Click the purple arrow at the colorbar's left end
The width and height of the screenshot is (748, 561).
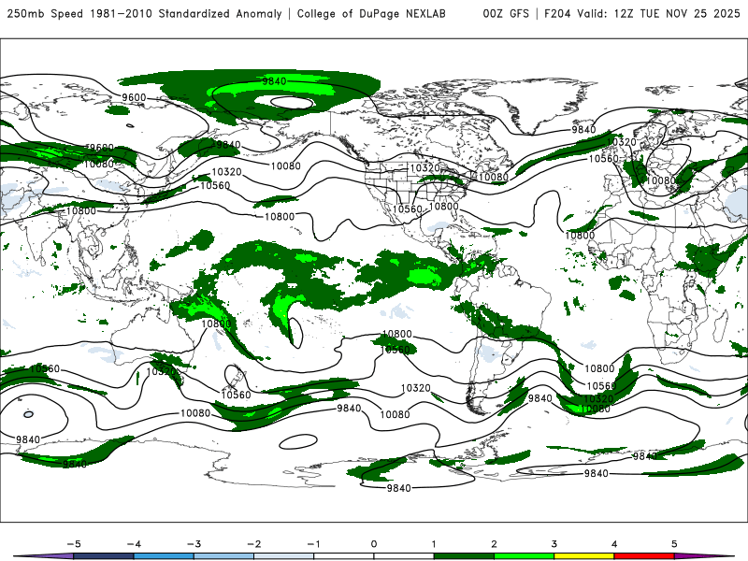click(44, 556)
